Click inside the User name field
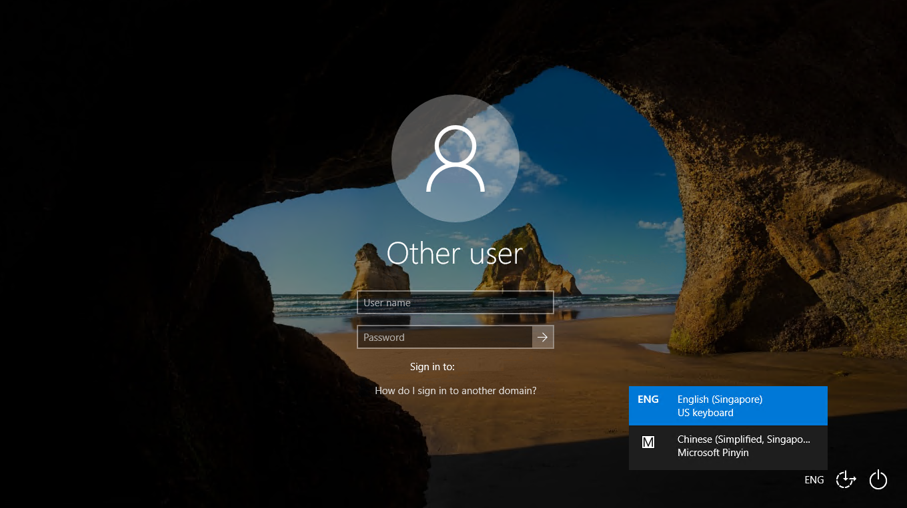This screenshot has width=907, height=508. pos(455,302)
